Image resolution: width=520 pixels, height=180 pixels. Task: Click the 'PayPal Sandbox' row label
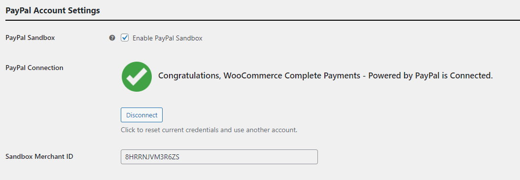click(30, 37)
